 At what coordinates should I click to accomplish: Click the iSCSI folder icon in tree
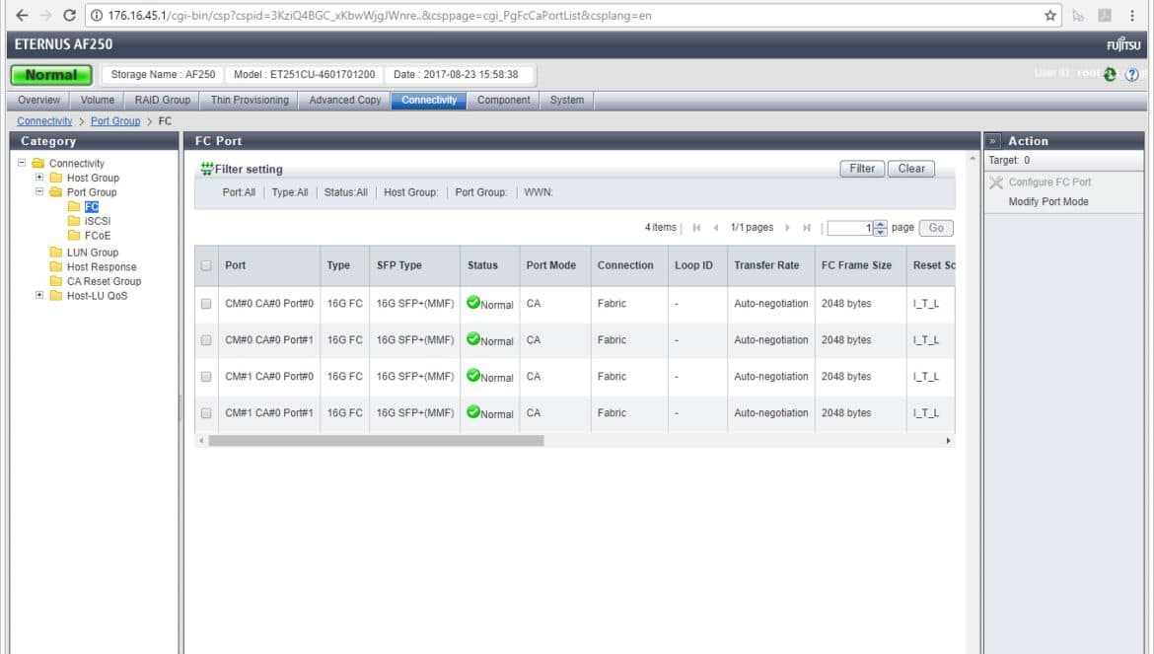click(x=74, y=221)
